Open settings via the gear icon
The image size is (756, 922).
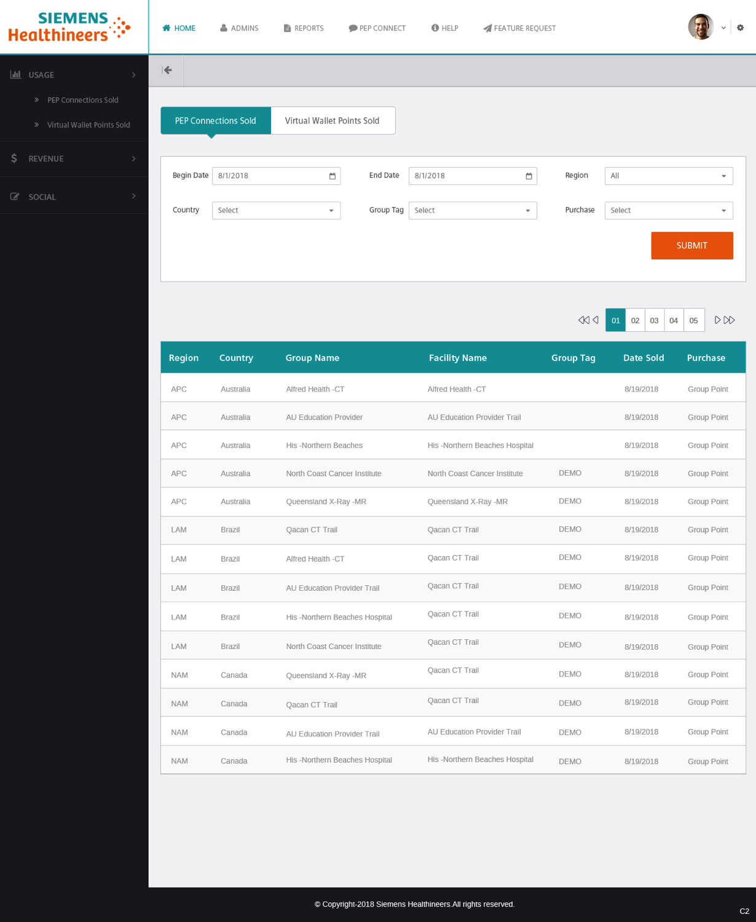(740, 28)
